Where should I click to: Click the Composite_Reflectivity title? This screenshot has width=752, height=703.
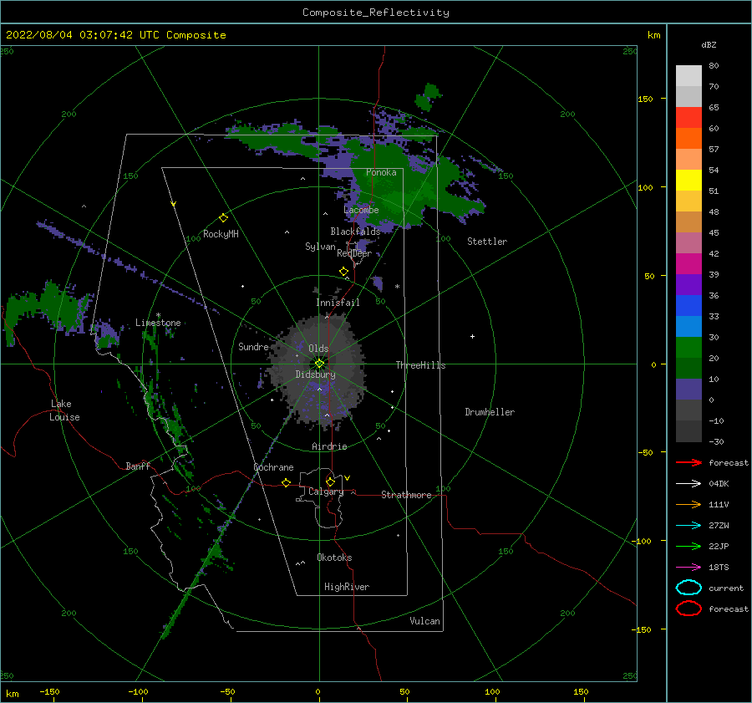376,13
